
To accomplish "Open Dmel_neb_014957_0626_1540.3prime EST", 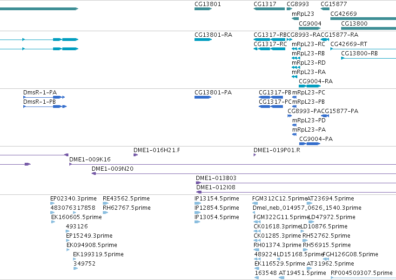I will 307,208.
